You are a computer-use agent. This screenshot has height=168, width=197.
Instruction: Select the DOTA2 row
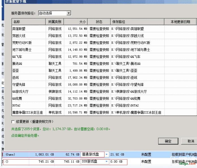[104, 105]
